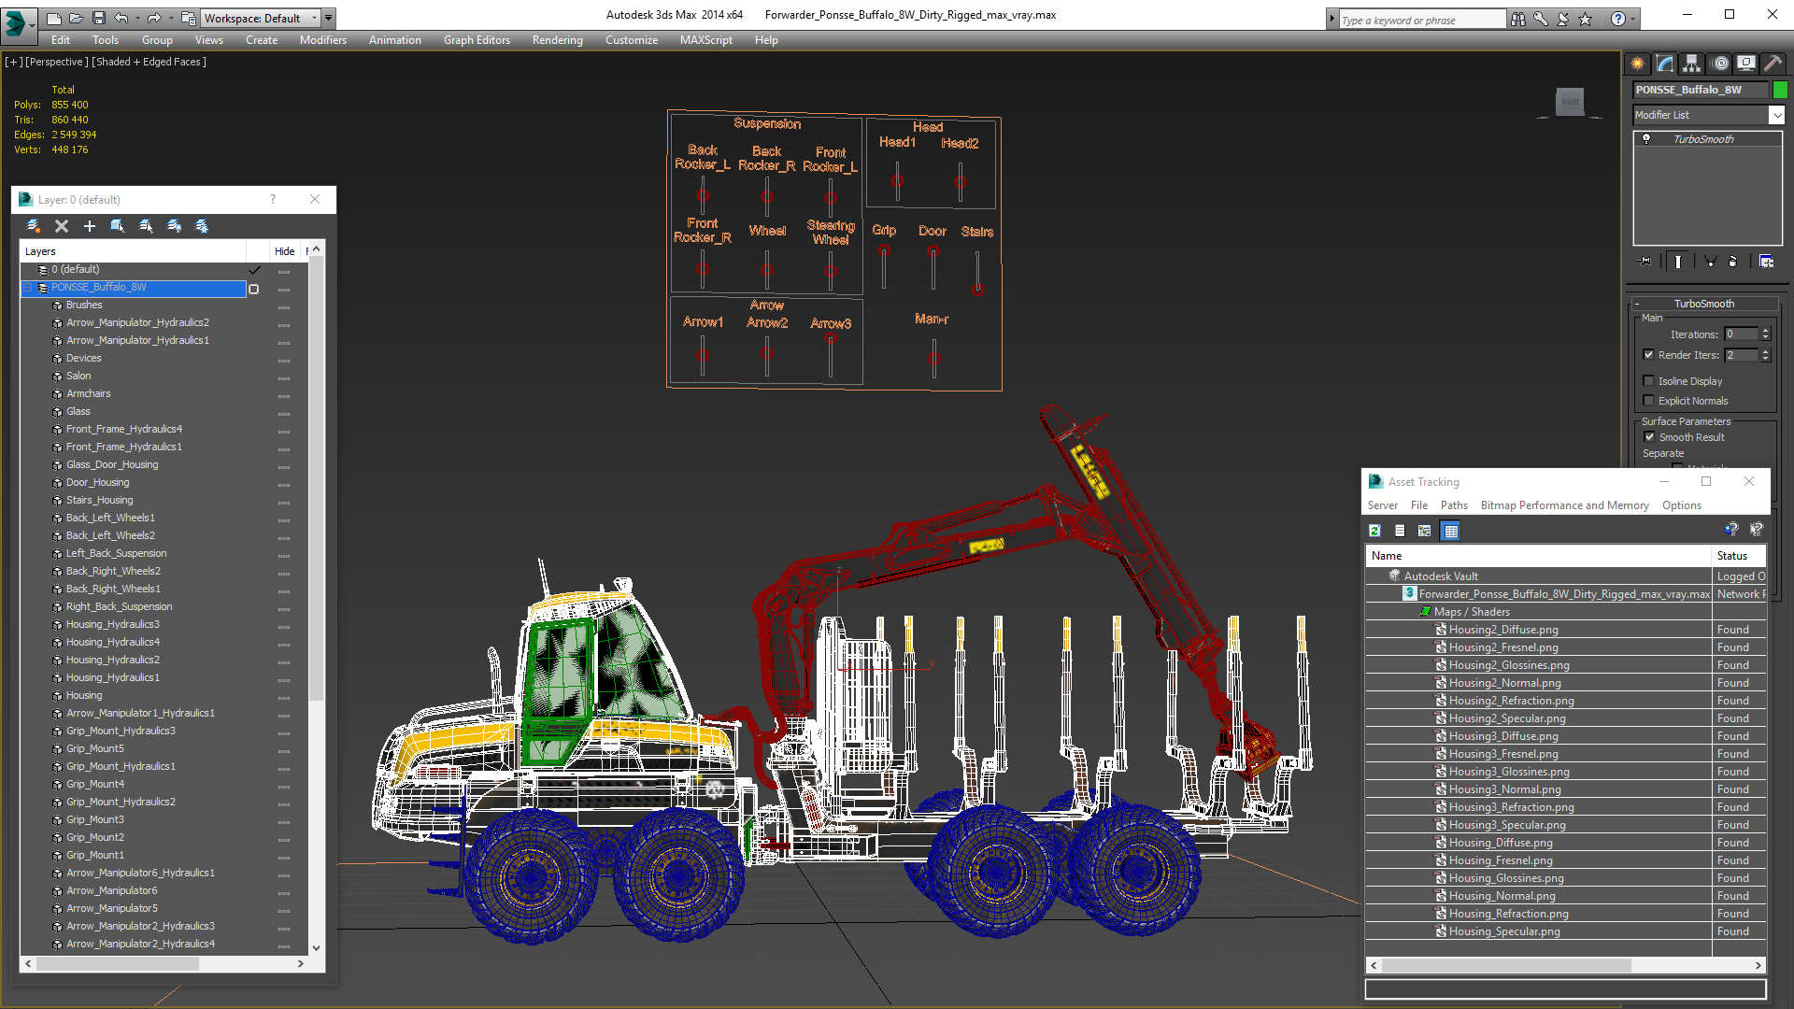Screen dimensions: 1794x1009
Task: Click Remove Modifier trash icon
Action: (x=1733, y=262)
